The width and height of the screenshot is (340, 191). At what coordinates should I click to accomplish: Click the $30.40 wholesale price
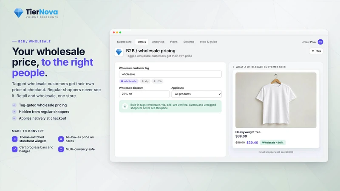[252, 143]
